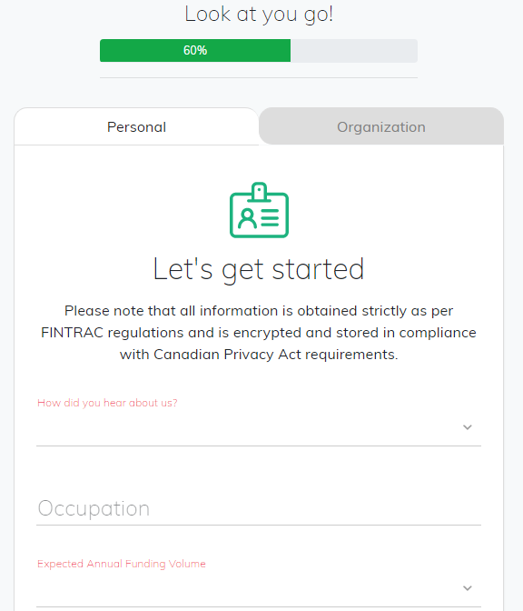523x611 pixels.
Task: Click the Expected Annual Funding Volume label
Action: pos(122,564)
